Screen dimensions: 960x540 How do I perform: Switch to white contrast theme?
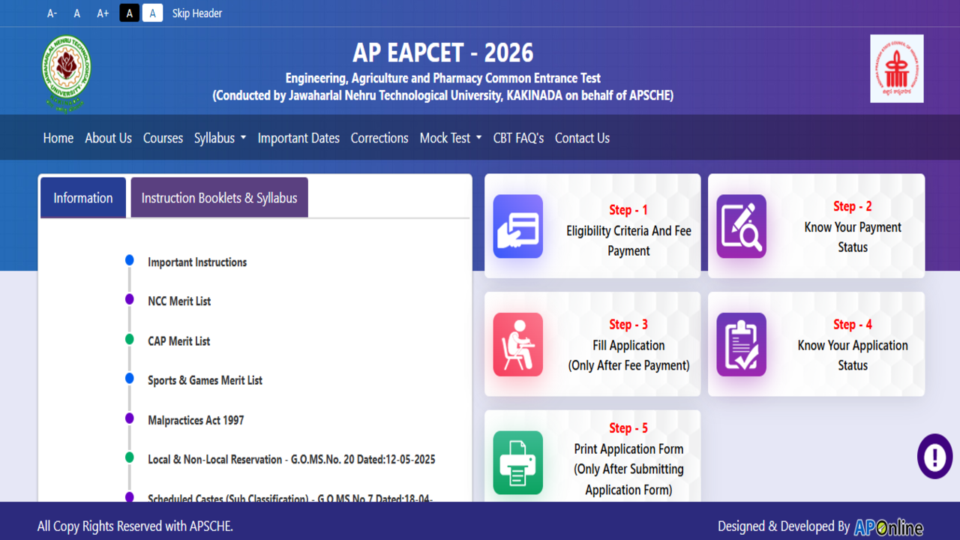(x=152, y=13)
